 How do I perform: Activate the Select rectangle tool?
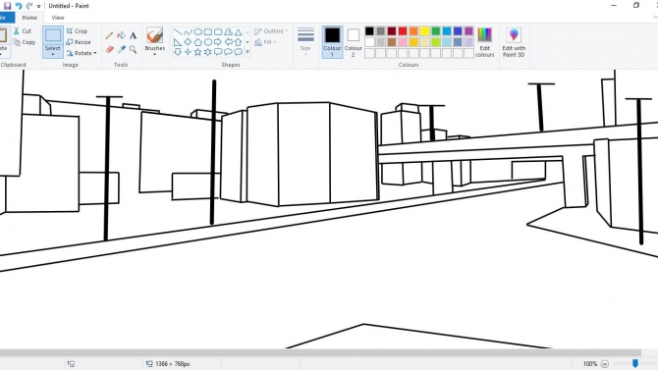pos(53,35)
